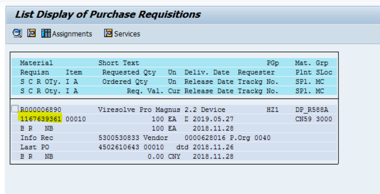
Task: Click the Last PO label
Action: point(35,147)
